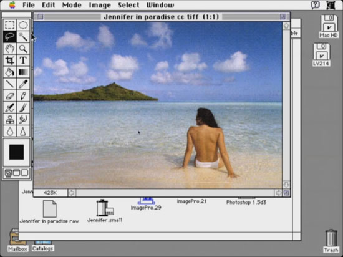Image resolution: width=343 pixels, height=257 pixels.
Task: Click the image window scroll right arrow
Action: click(x=278, y=193)
